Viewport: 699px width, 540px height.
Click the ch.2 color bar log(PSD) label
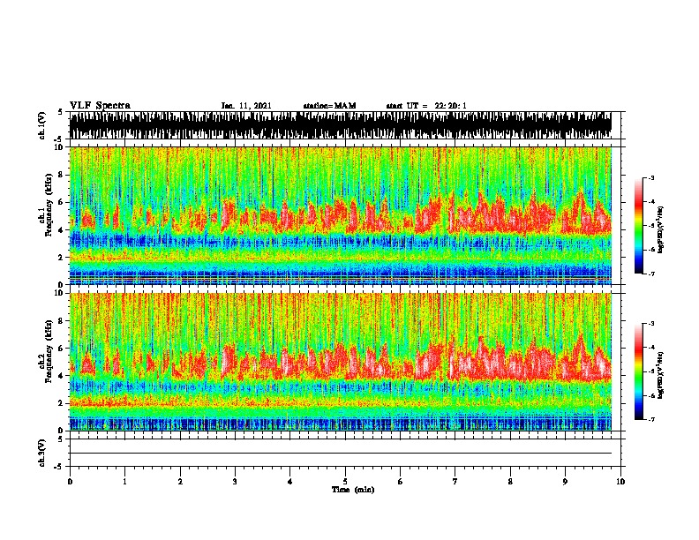(x=660, y=375)
